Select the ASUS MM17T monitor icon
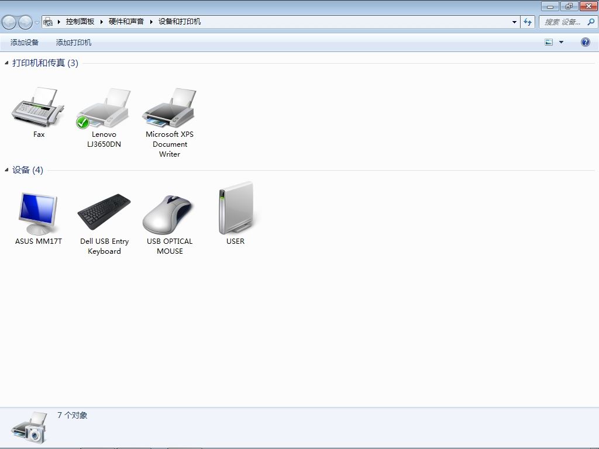This screenshot has width=599, height=449. point(38,214)
